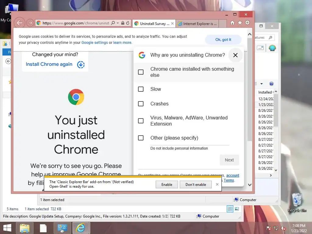
Task: Click the IE forward arrow button
Action: (30, 23)
